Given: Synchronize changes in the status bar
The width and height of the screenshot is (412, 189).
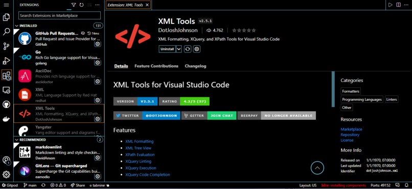Looking at the screenshot, I should (x=43, y=185).
